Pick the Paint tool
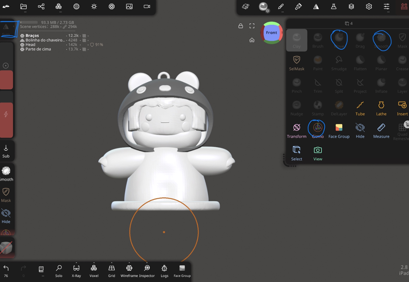 click(x=318, y=63)
